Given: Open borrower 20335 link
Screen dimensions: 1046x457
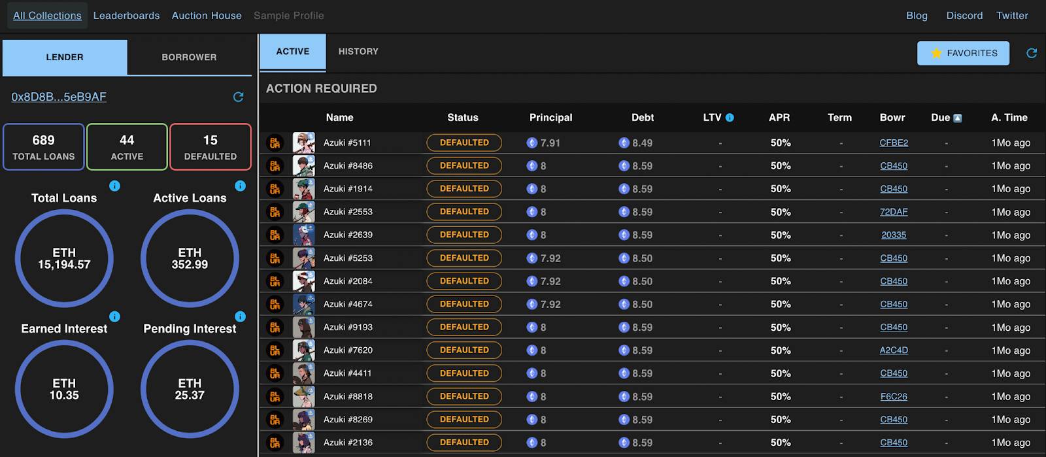Looking at the screenshot, I should pos(894,235).
